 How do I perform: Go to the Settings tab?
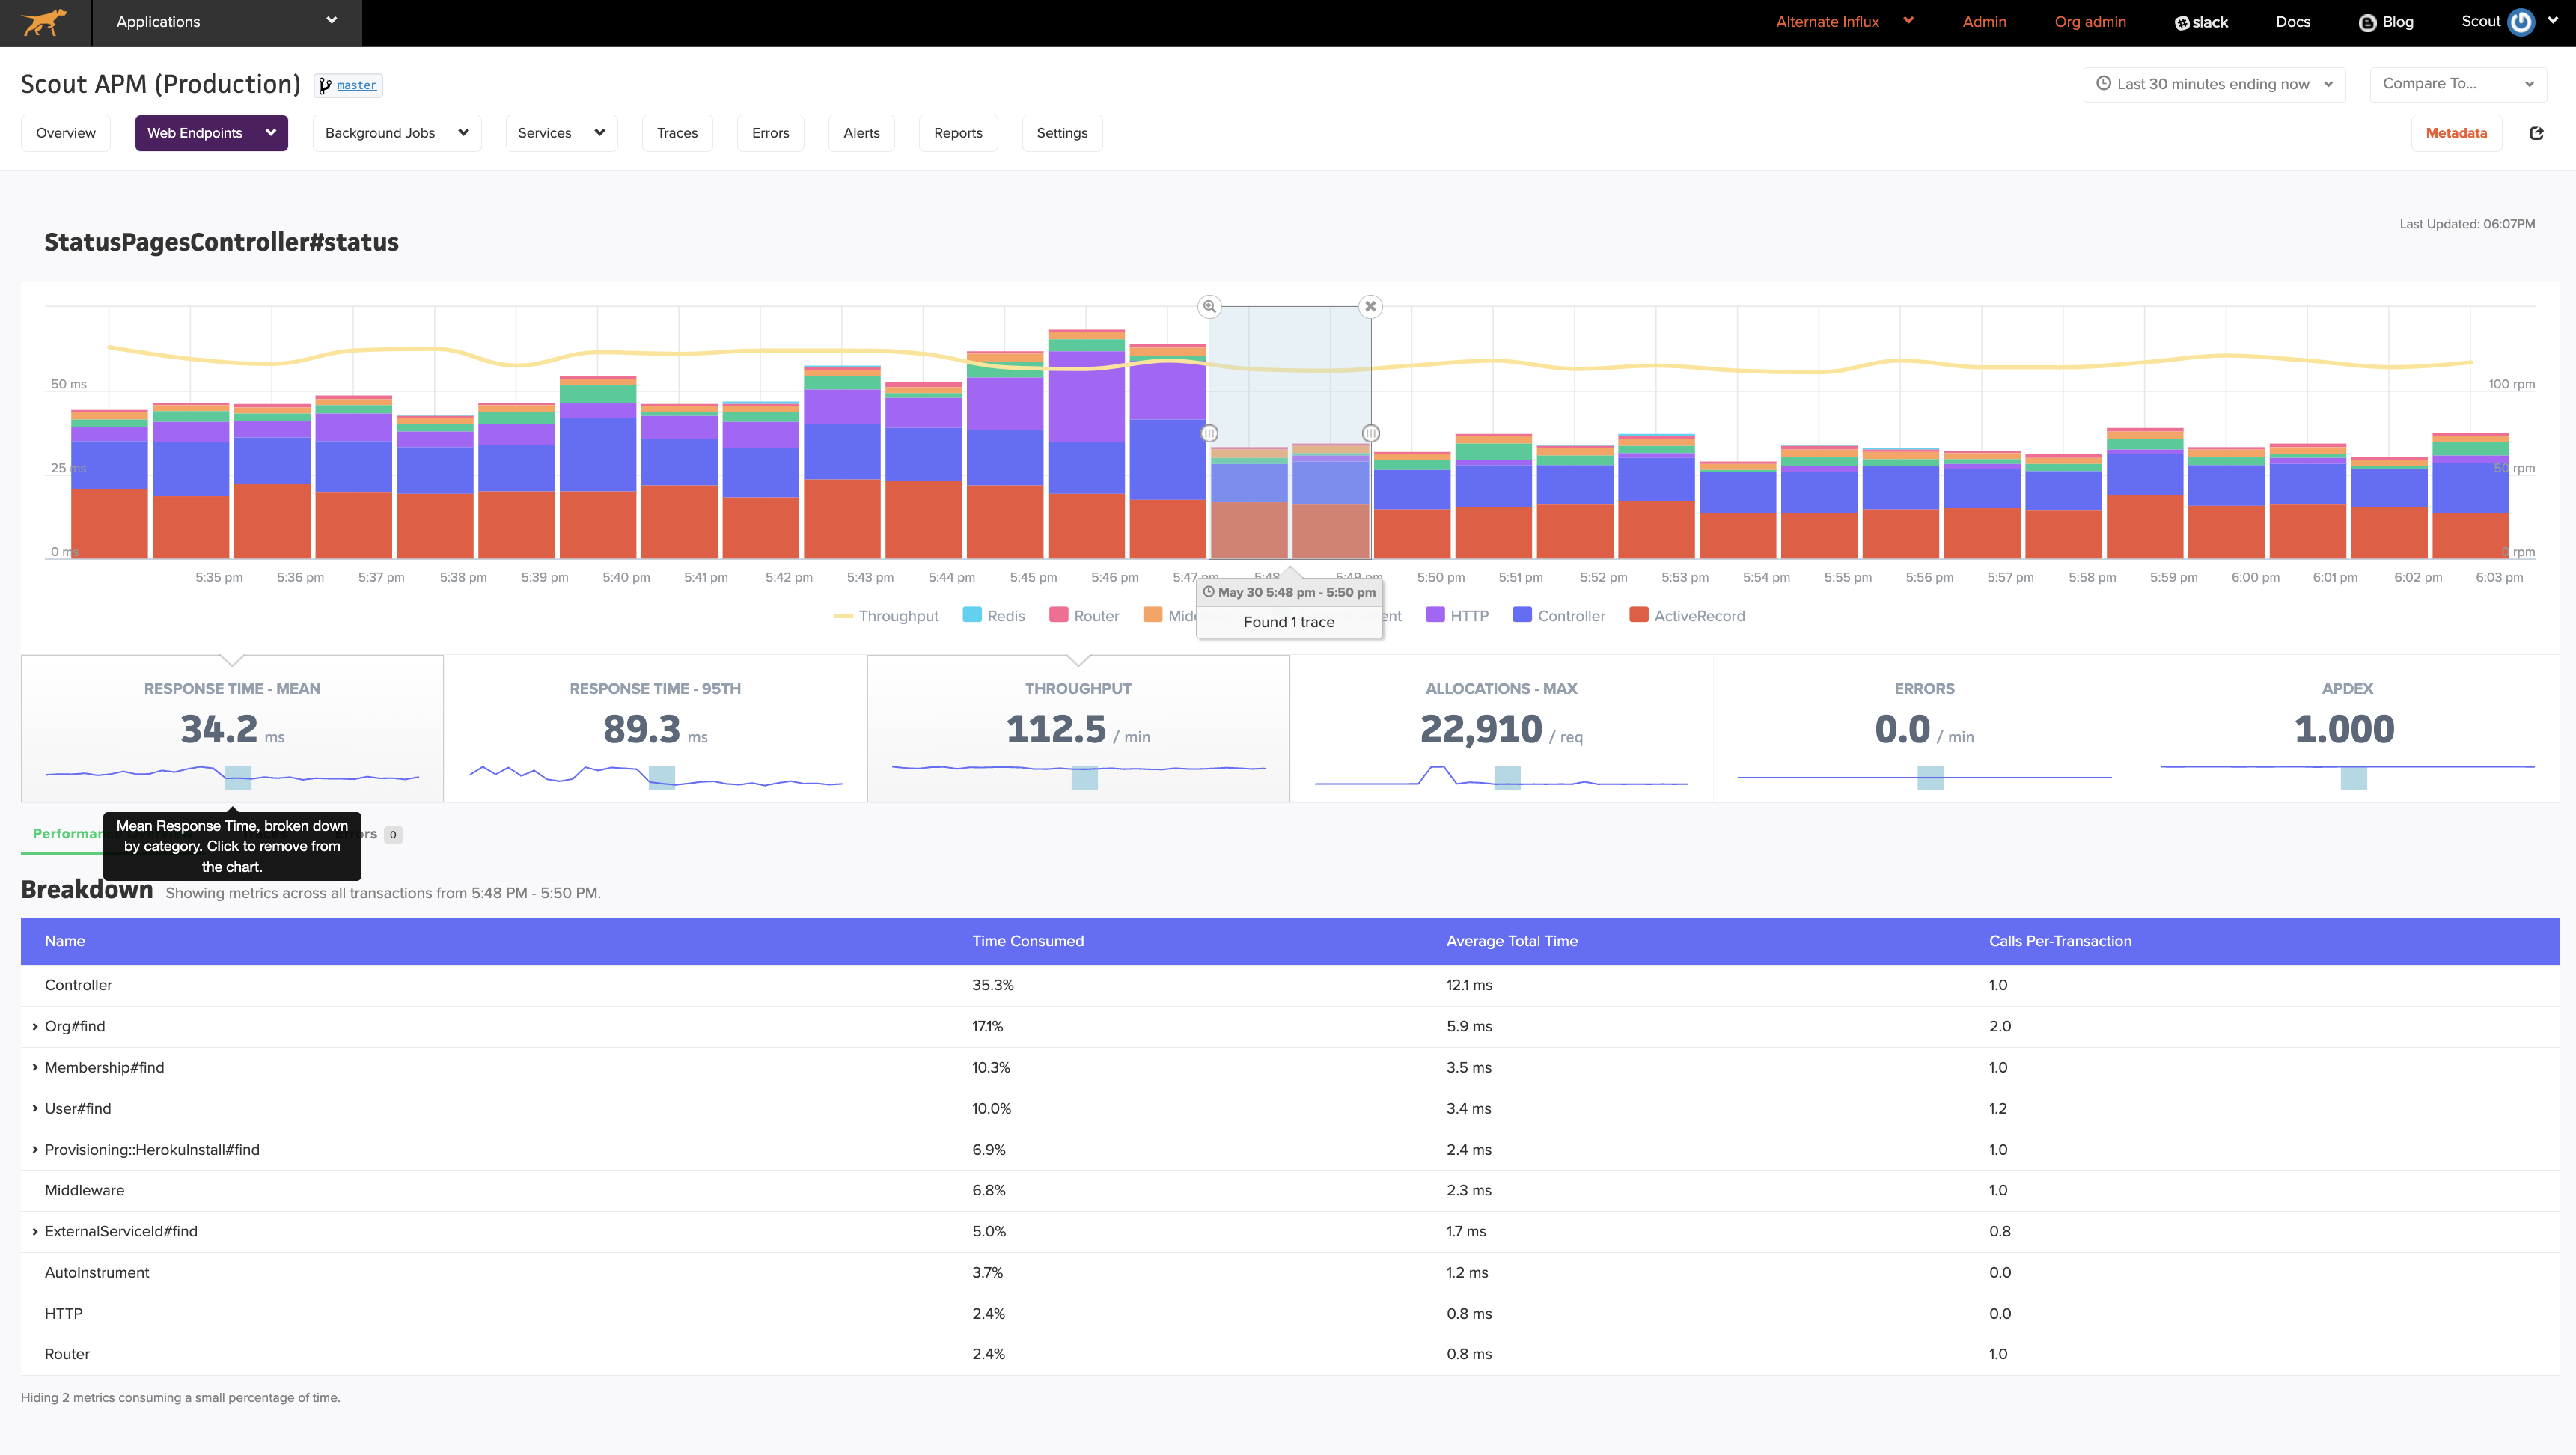click(1062, 133)
